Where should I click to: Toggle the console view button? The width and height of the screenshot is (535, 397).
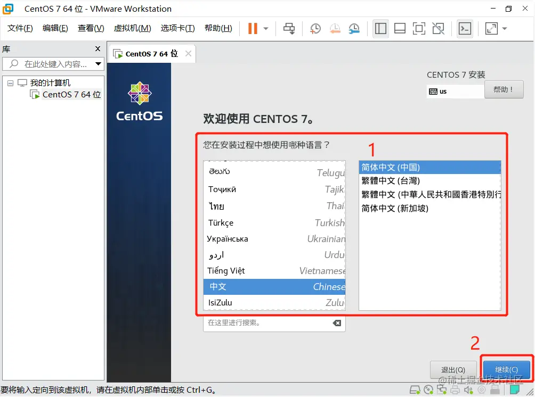pyautogui.click(x=465, y=28)
